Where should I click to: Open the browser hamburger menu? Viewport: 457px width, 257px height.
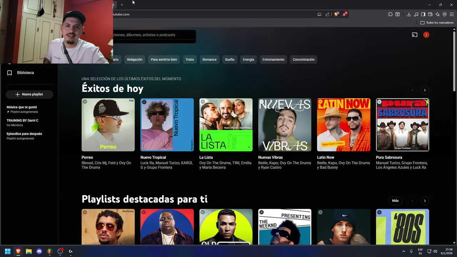point(452,14)
